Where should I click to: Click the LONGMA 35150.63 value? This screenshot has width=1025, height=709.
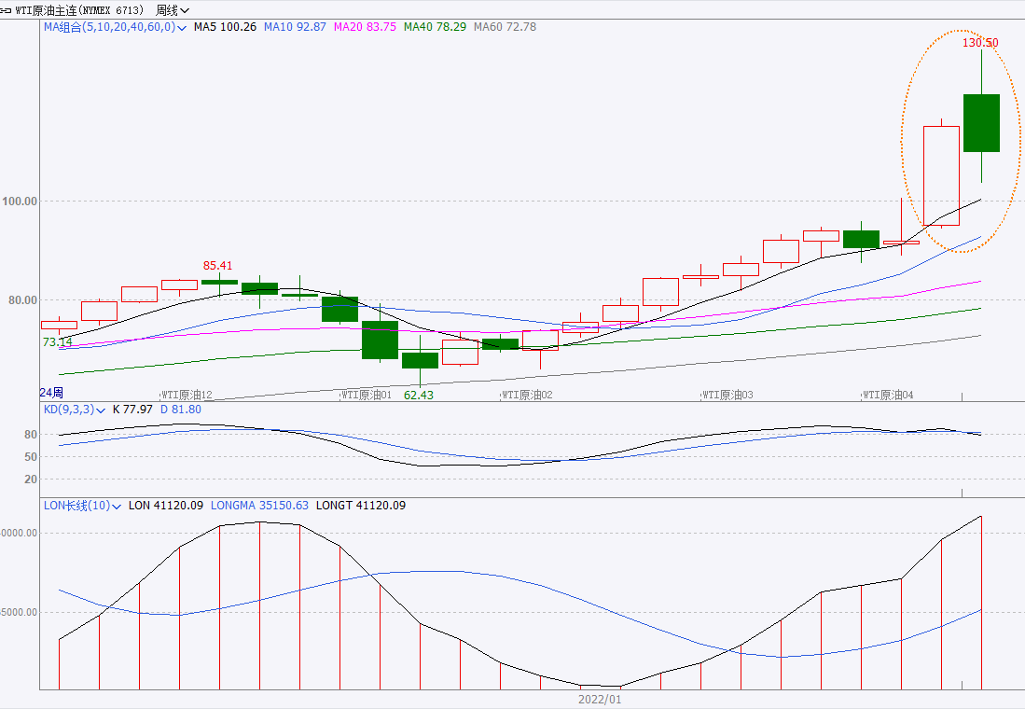[x=259, y=506]
